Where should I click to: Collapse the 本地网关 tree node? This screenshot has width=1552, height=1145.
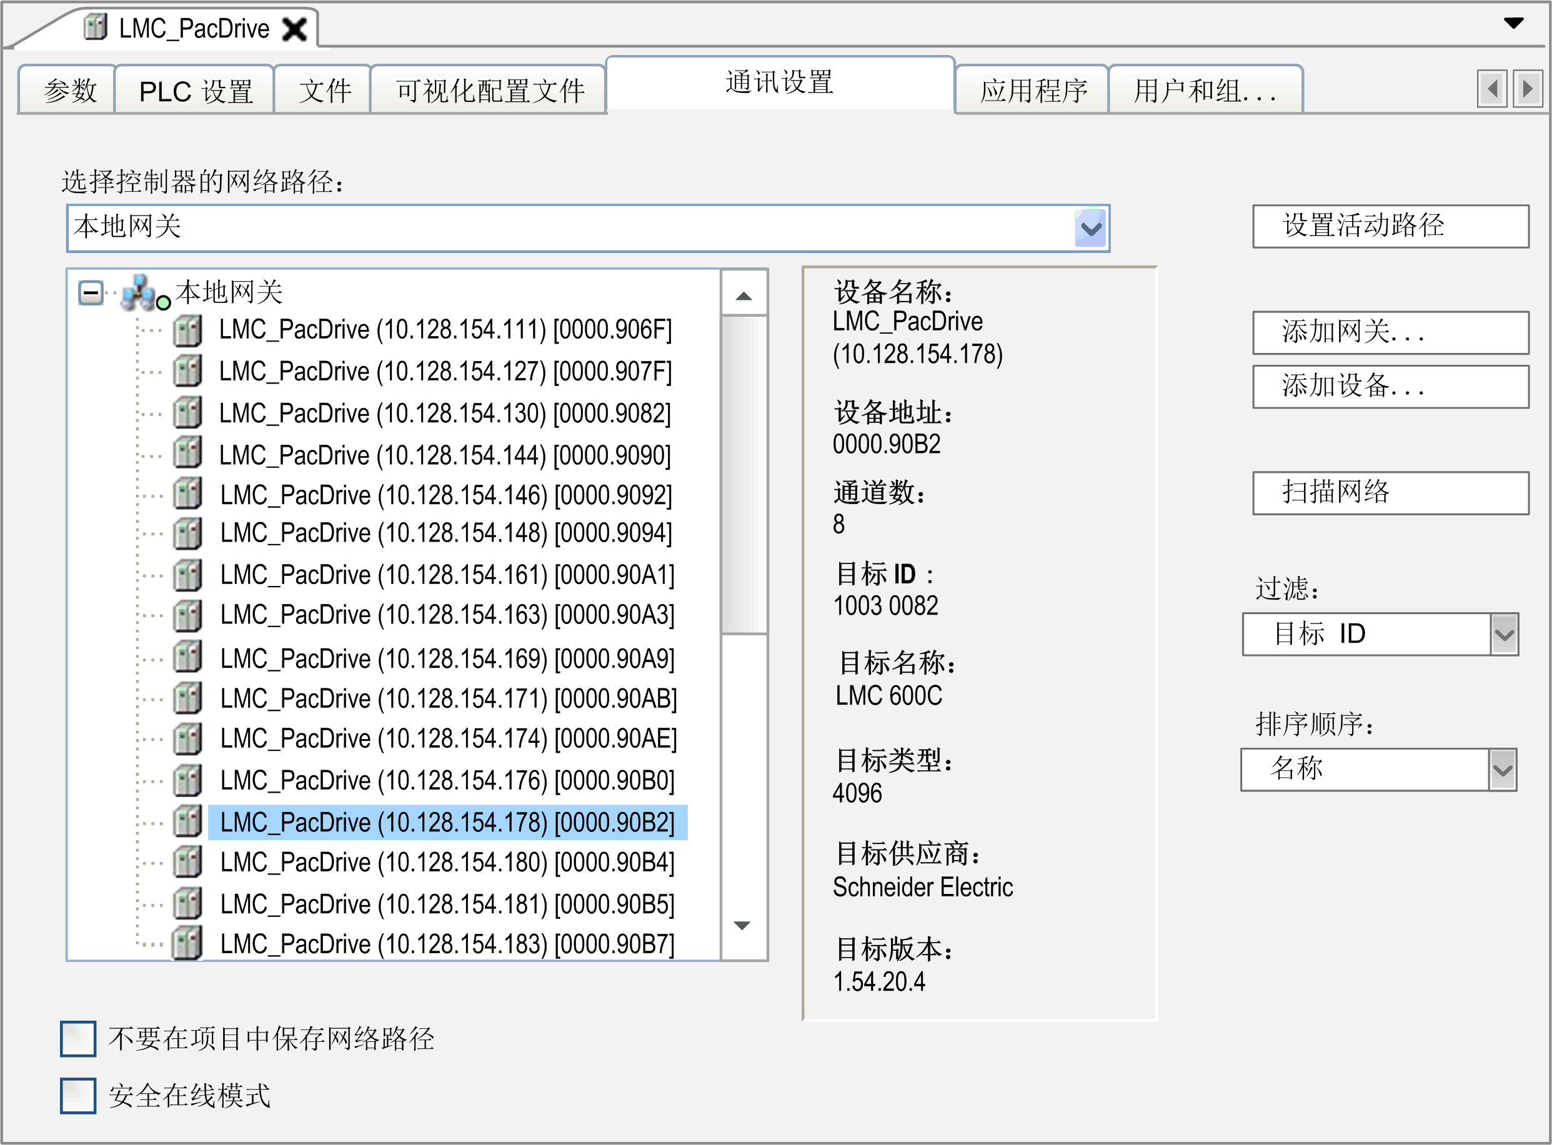(x=90, y=292)
